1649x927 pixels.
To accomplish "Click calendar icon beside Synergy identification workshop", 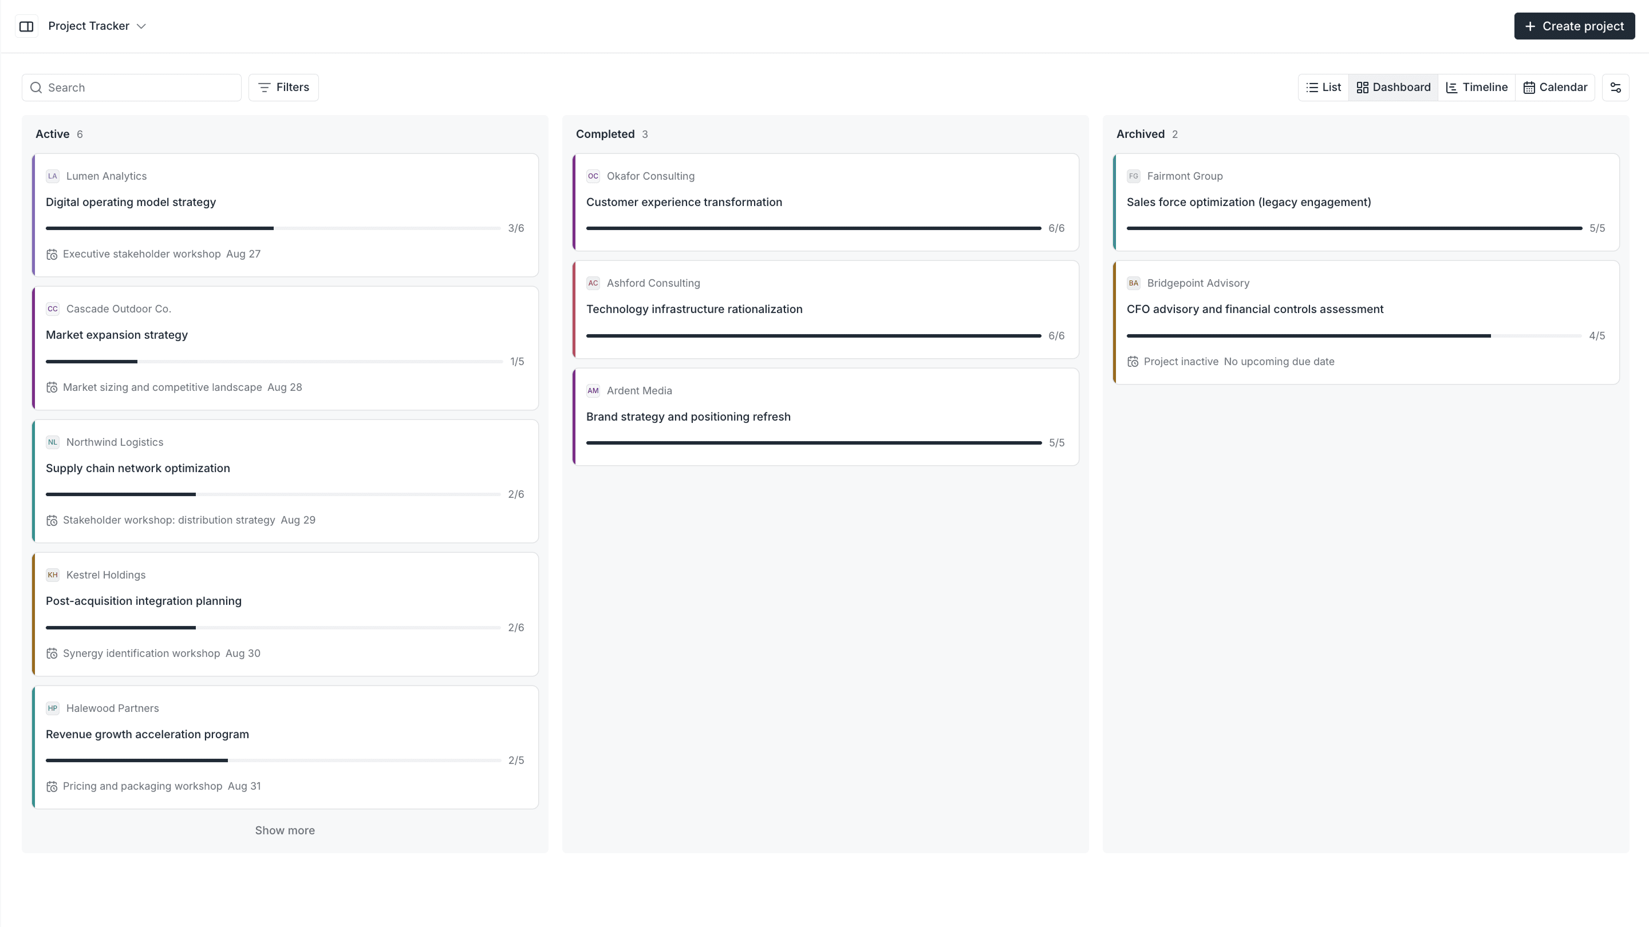I will tap(52, 654).
